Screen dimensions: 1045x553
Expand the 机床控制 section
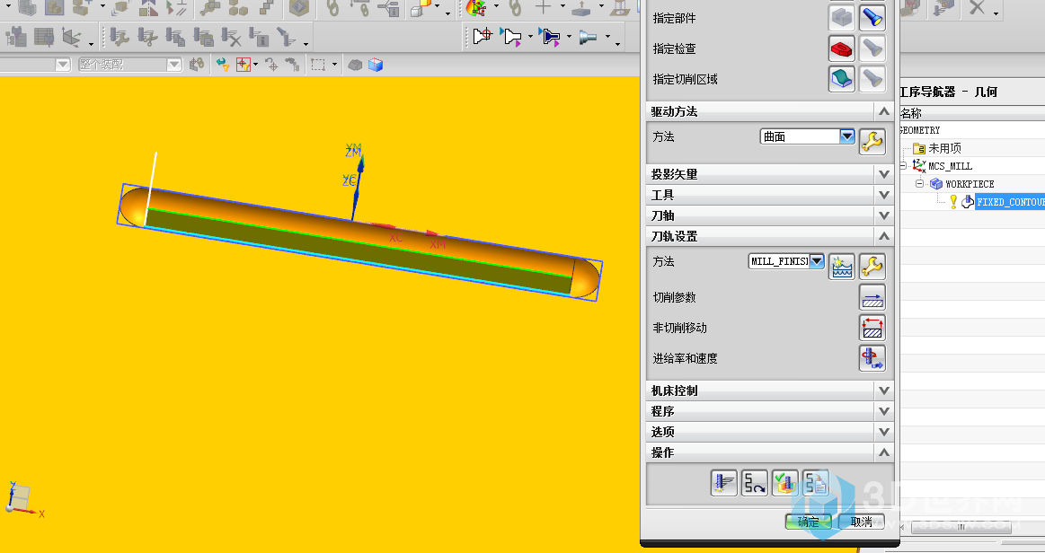pos(884,391)
